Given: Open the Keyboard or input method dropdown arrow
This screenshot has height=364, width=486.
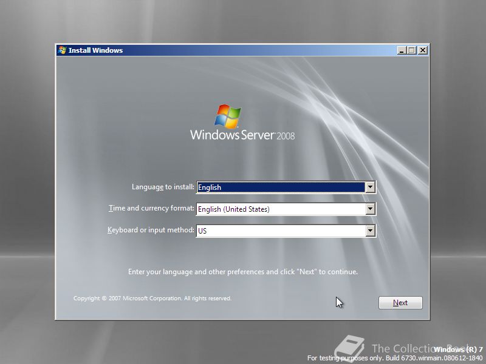Looking at the screenshot, I should [371, 231].
